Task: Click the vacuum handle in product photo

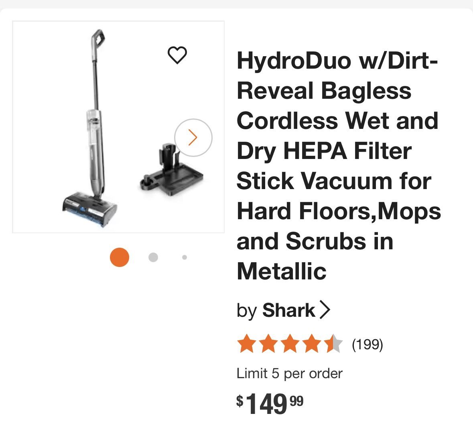Action: [x=98, y=40]
